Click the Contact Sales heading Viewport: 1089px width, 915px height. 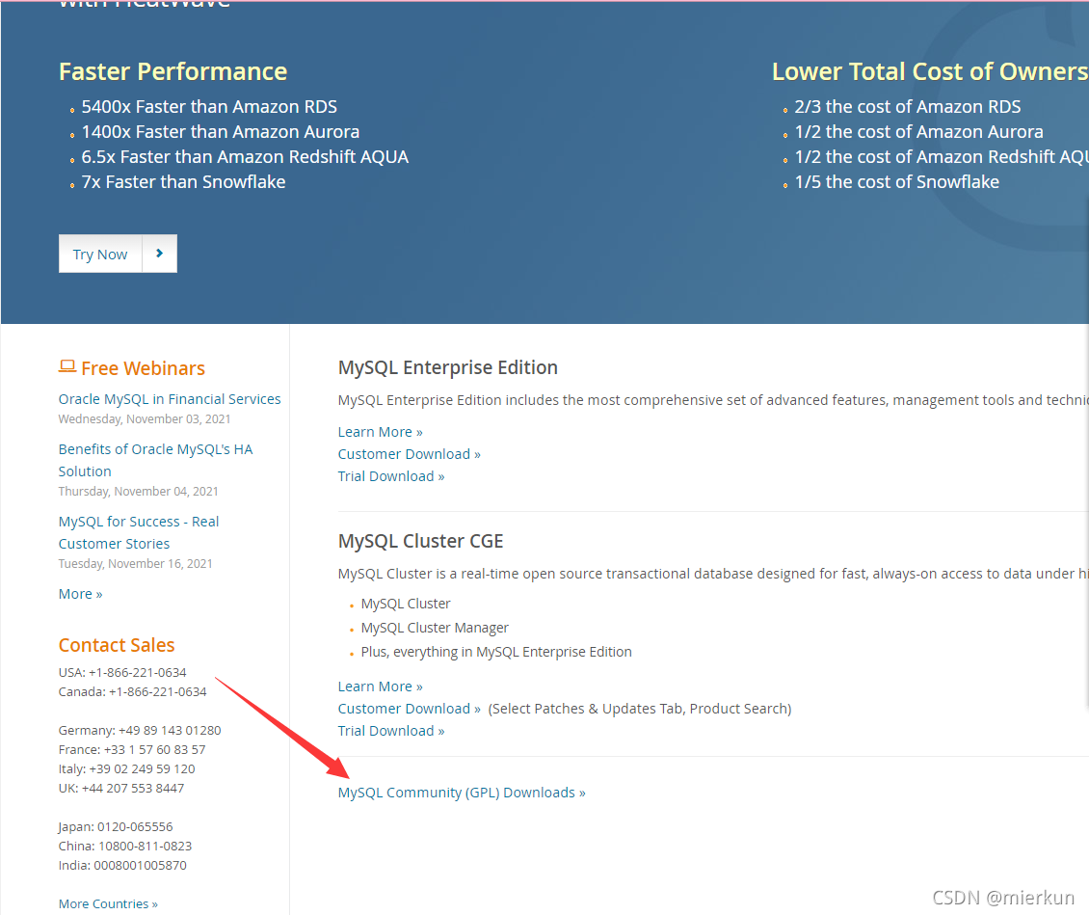117,645
